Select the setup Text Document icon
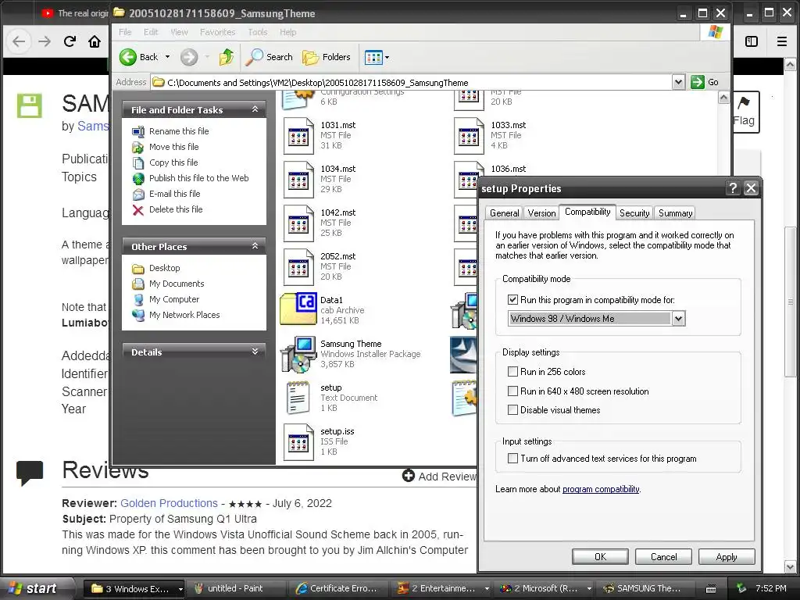The width and height of the screenshot is (800, 600). pyautogui.click(x=298, y=398)
